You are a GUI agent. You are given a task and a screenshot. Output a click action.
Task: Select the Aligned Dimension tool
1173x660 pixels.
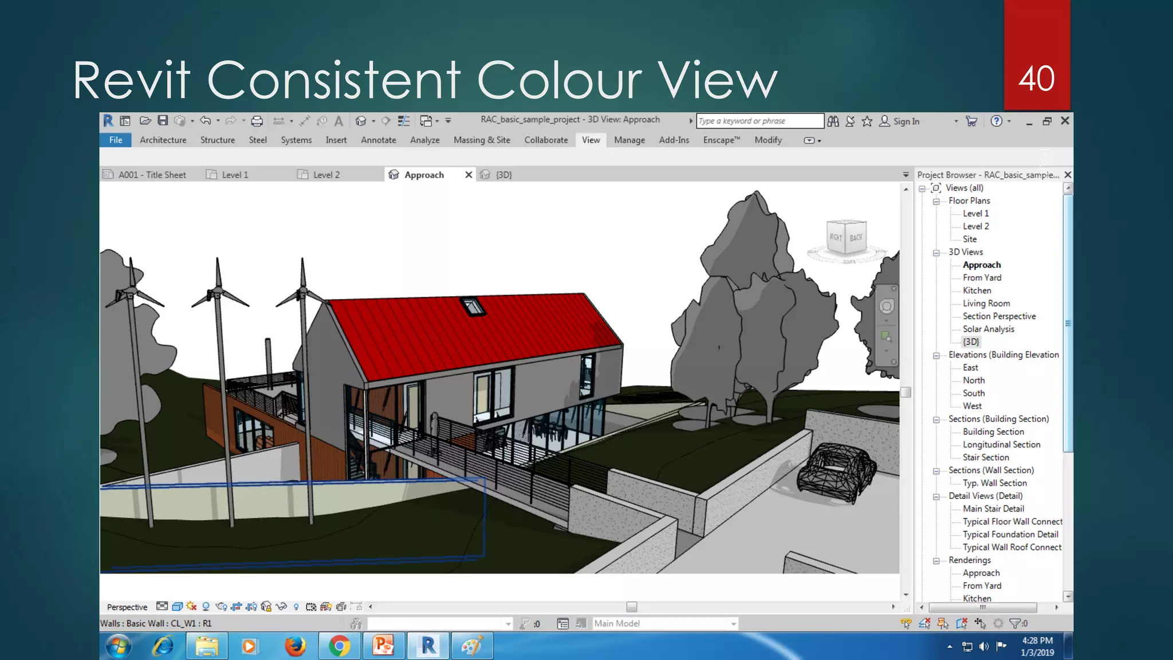pos(305,121)
